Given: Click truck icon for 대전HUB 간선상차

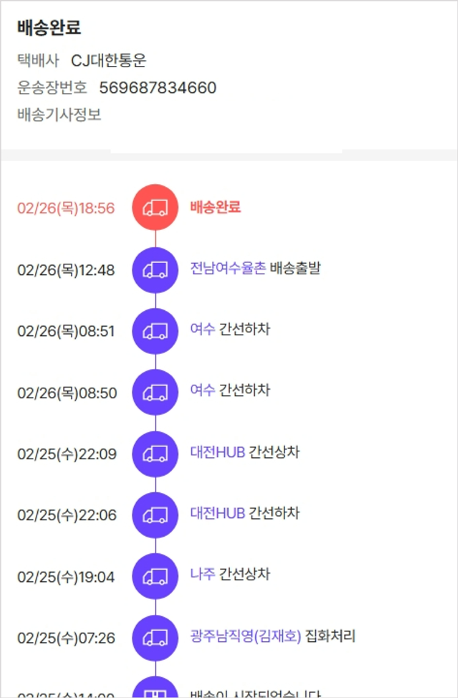Looking at the screenshot, I should pyautogui.click(x=155, y=454).
